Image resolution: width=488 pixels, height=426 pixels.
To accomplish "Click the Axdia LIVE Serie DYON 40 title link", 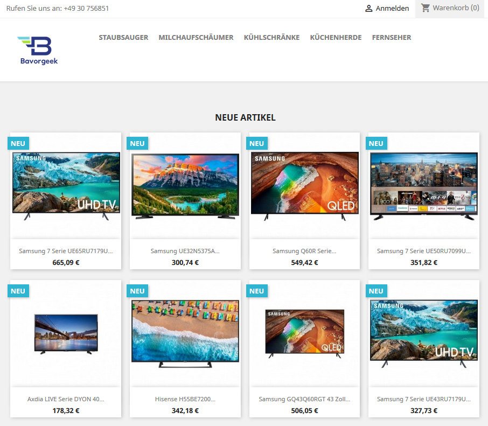I will [x=66, y=399].
